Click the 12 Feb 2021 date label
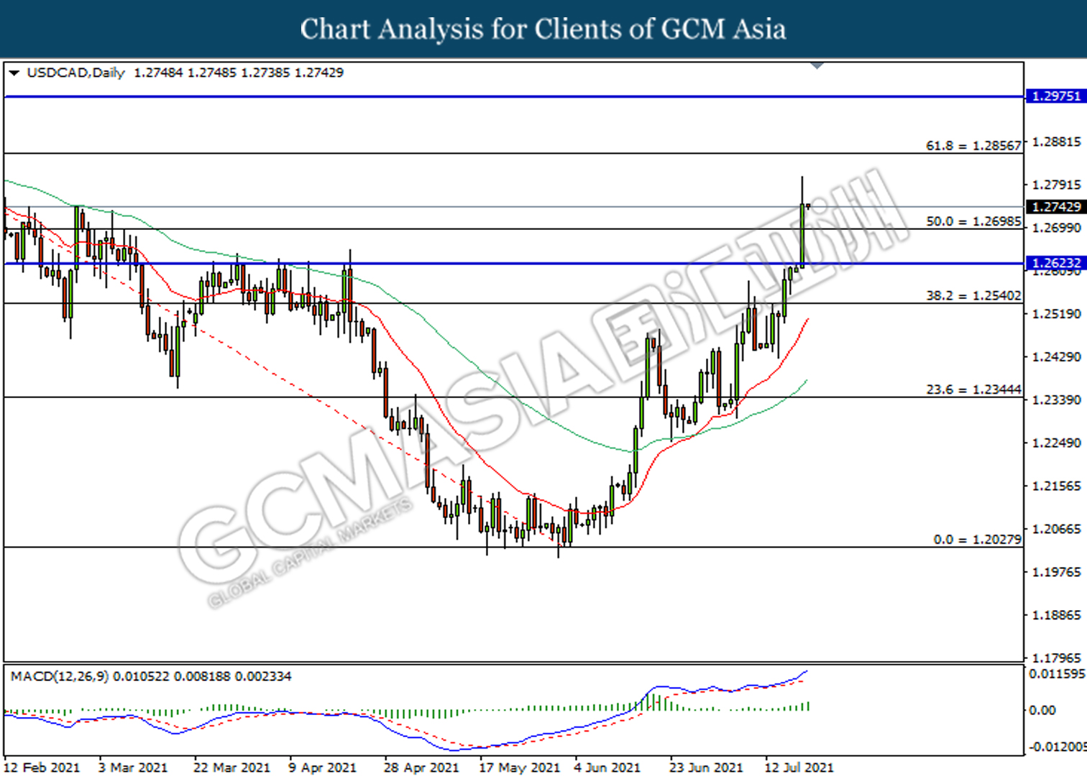 coord(42,767)
